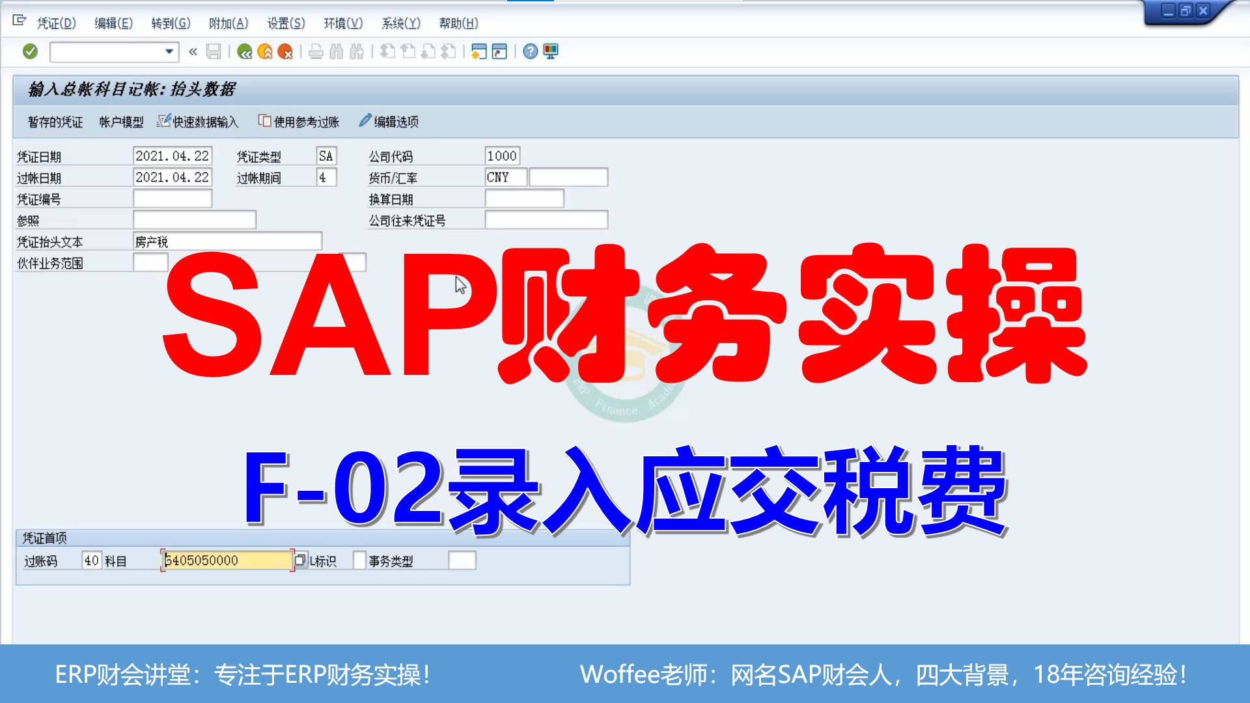Click the exchange rate field beside CNY
This screenshot has width=1250, height=703.
tap(568, 177)
